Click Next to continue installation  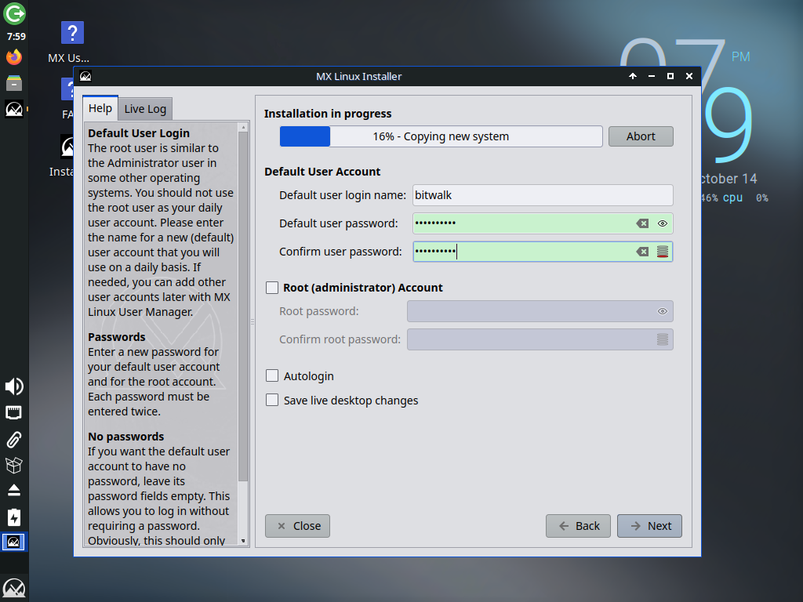649,526
